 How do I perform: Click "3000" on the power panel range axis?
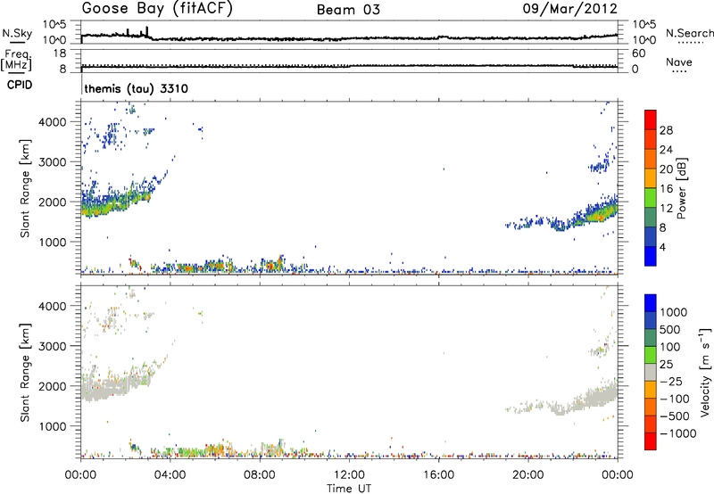53,162
